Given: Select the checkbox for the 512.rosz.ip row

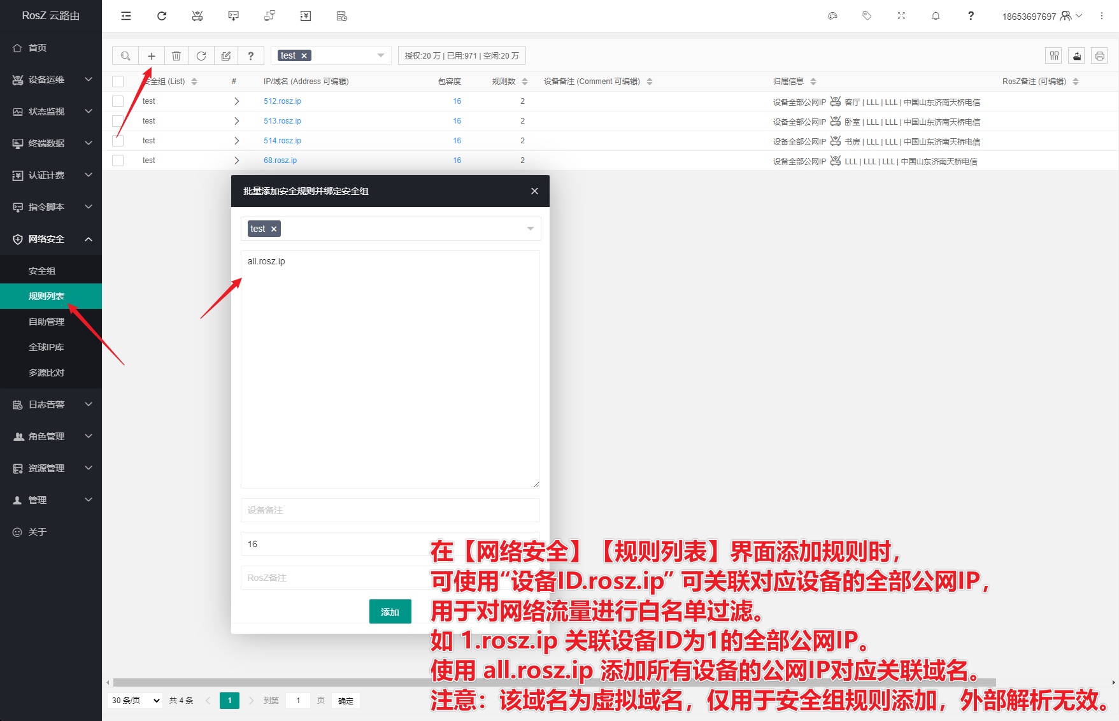Looking at the screenshot, I should (118, 101).
